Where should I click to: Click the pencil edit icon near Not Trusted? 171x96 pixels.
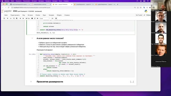[144, 15]
